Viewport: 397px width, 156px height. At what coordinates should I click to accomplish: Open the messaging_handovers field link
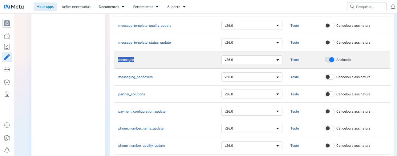tap(136, 77)
